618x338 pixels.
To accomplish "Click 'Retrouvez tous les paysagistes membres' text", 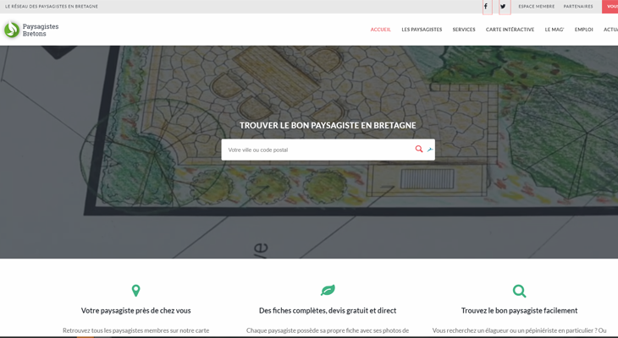I will click(x=136, y=330).
